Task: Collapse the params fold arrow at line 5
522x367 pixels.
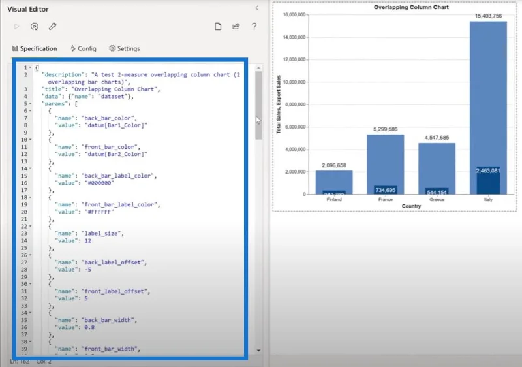Action: 30,104
